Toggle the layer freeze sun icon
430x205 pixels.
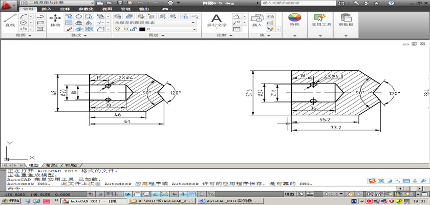coord(125,30)
